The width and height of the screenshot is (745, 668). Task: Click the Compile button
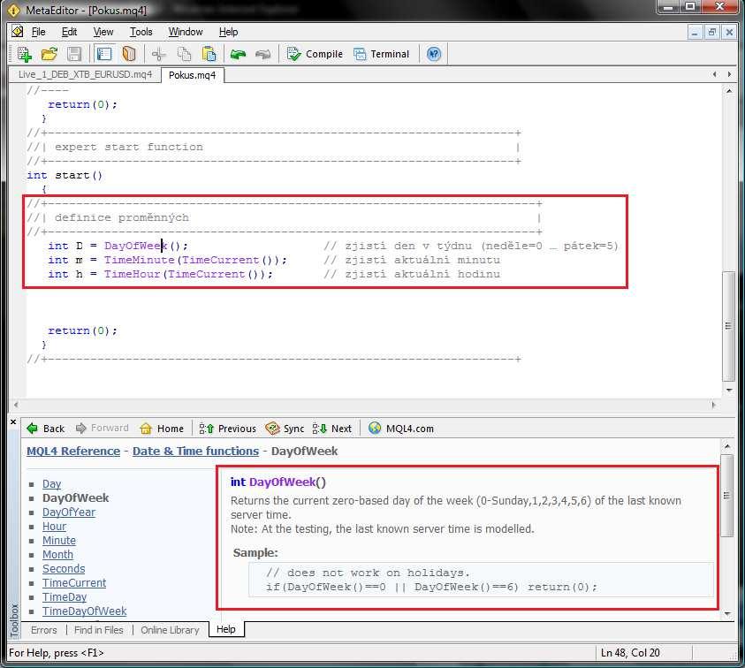tap(315, 54)
